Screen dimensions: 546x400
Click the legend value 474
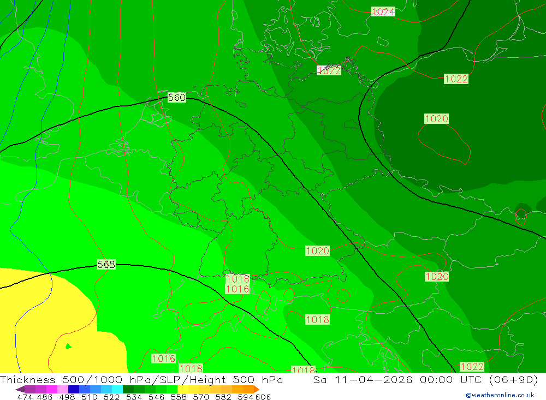tap(25, 397)
